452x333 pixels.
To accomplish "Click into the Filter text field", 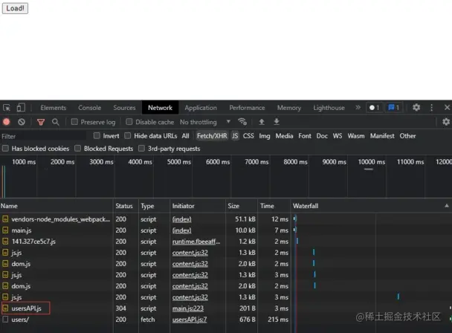I will pos(43,136).
